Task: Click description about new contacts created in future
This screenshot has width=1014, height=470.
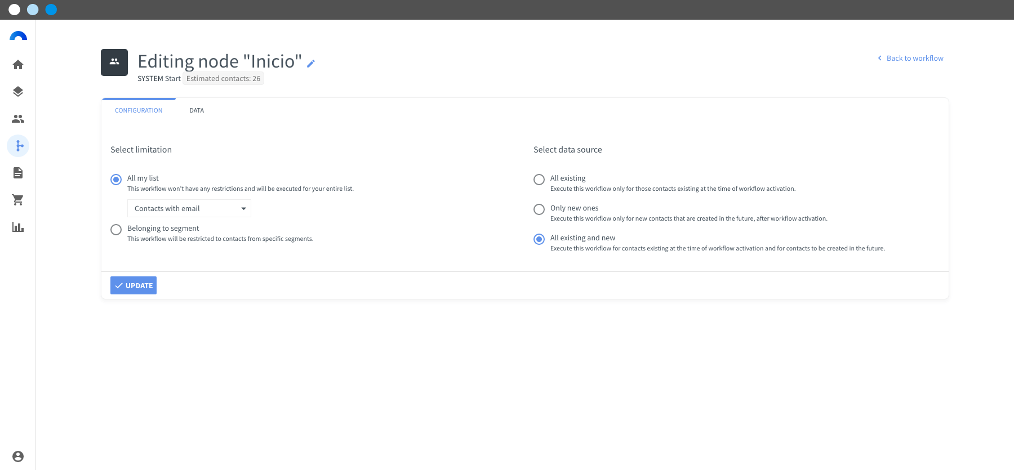Action: pyautogui.click(x=688, y=218)
